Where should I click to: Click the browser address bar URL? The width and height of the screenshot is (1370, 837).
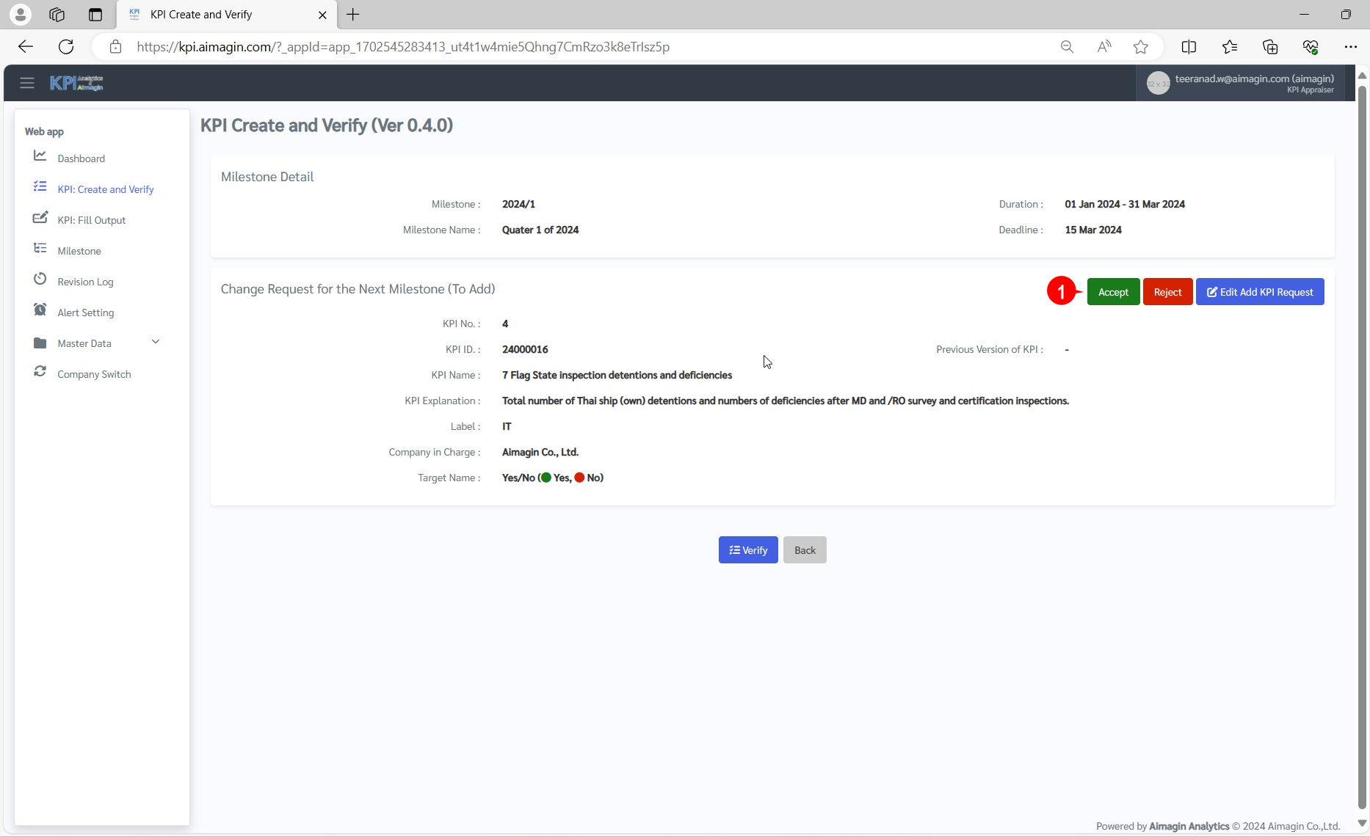402,47
